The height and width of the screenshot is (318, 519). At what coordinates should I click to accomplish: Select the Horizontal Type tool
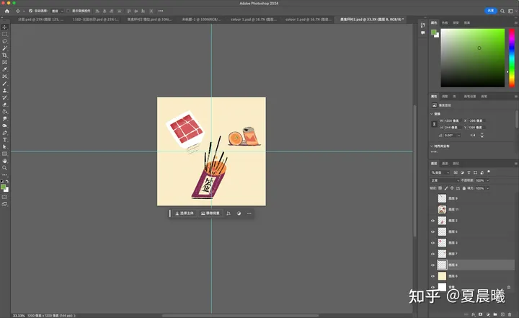click(4, 140)
